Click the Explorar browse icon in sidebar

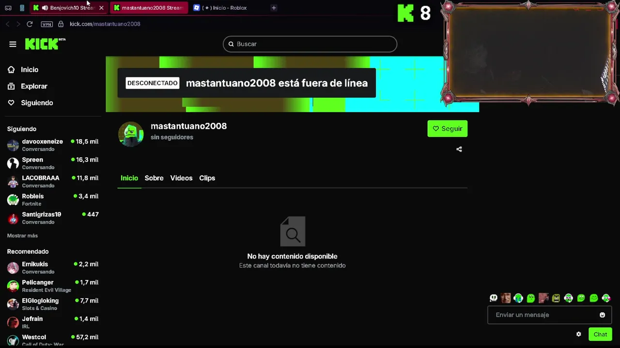11,86
